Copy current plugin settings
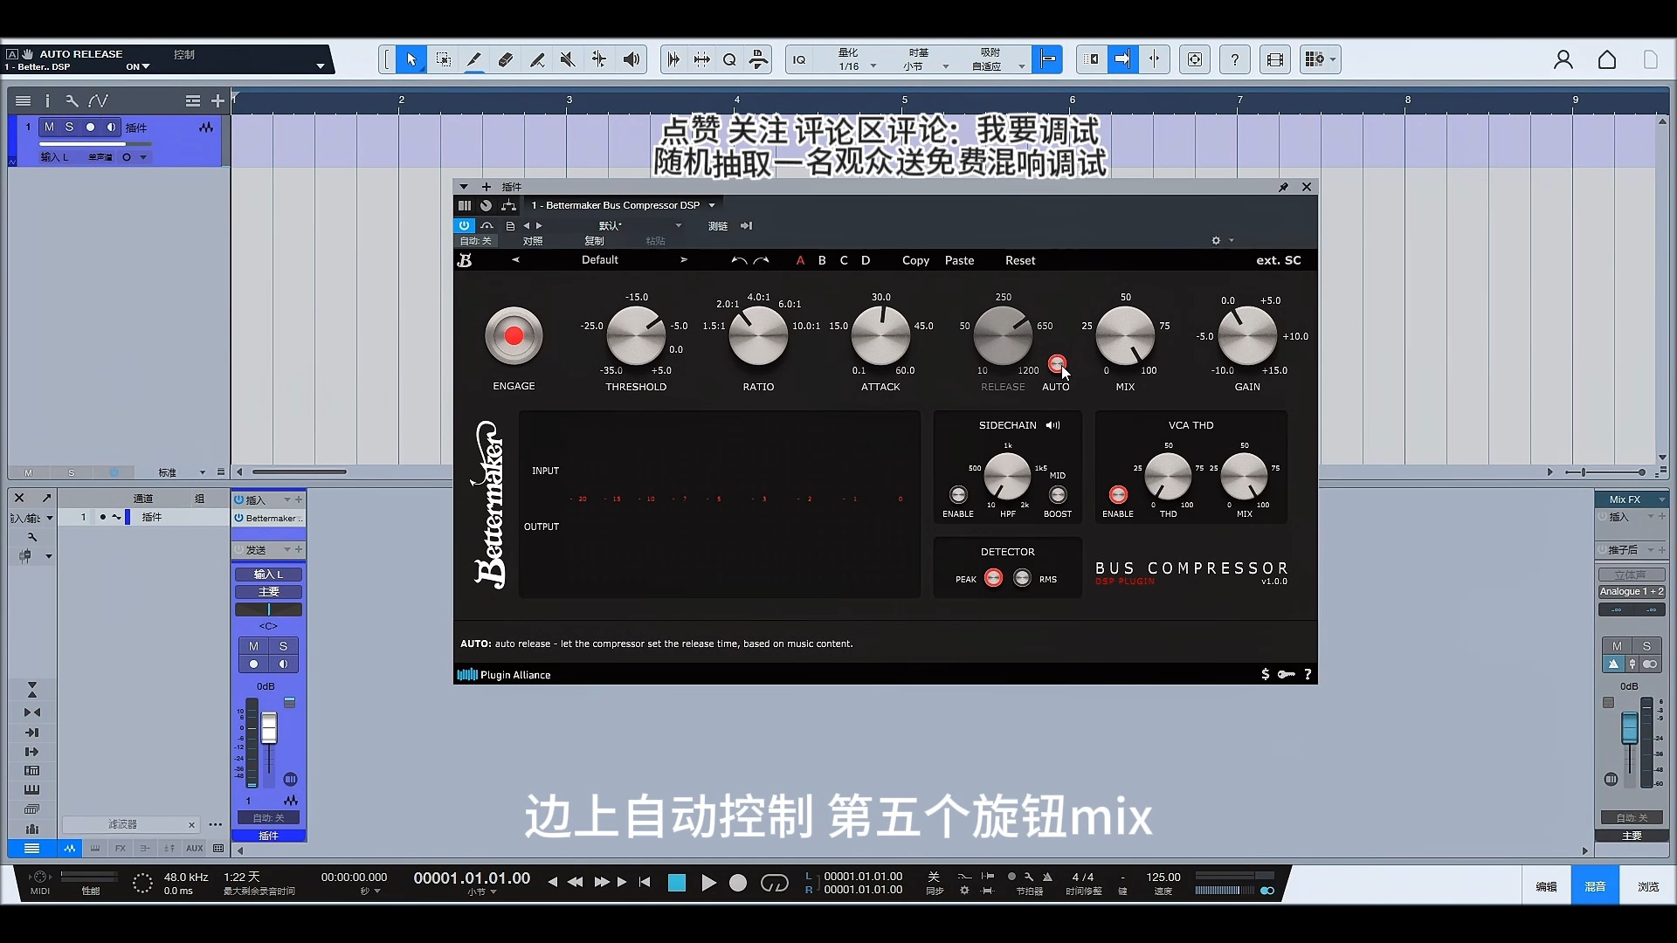 pos(915,260)
